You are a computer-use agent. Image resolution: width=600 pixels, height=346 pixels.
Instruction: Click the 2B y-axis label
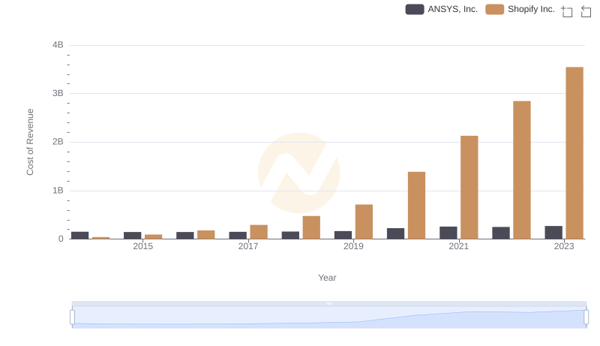click(58, 142)
